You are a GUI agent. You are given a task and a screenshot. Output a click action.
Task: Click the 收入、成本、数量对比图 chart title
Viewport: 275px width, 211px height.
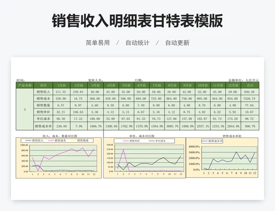click(60, 136)
